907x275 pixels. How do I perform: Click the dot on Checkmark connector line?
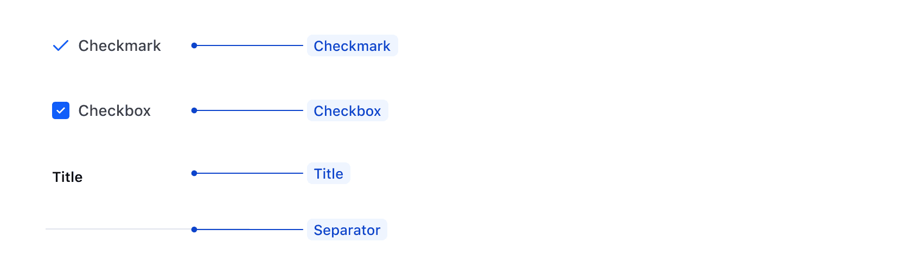(x=194, y=45)
